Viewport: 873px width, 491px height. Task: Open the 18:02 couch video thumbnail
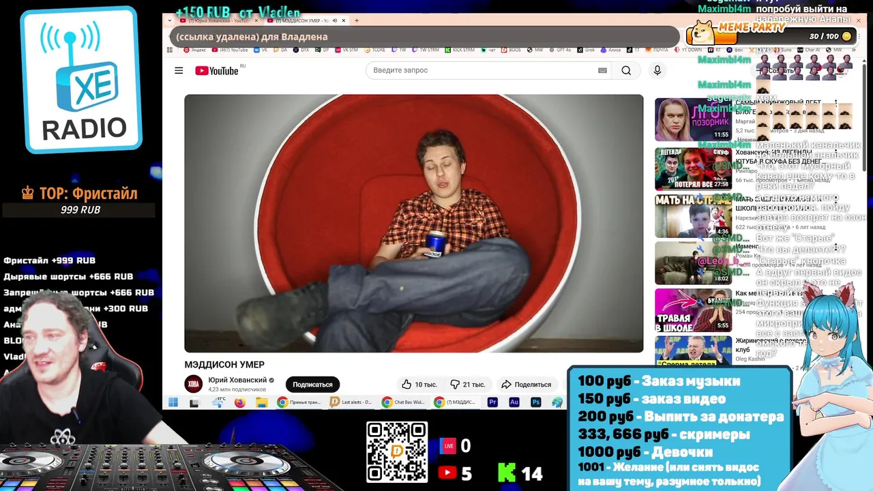tap(693, 263)
